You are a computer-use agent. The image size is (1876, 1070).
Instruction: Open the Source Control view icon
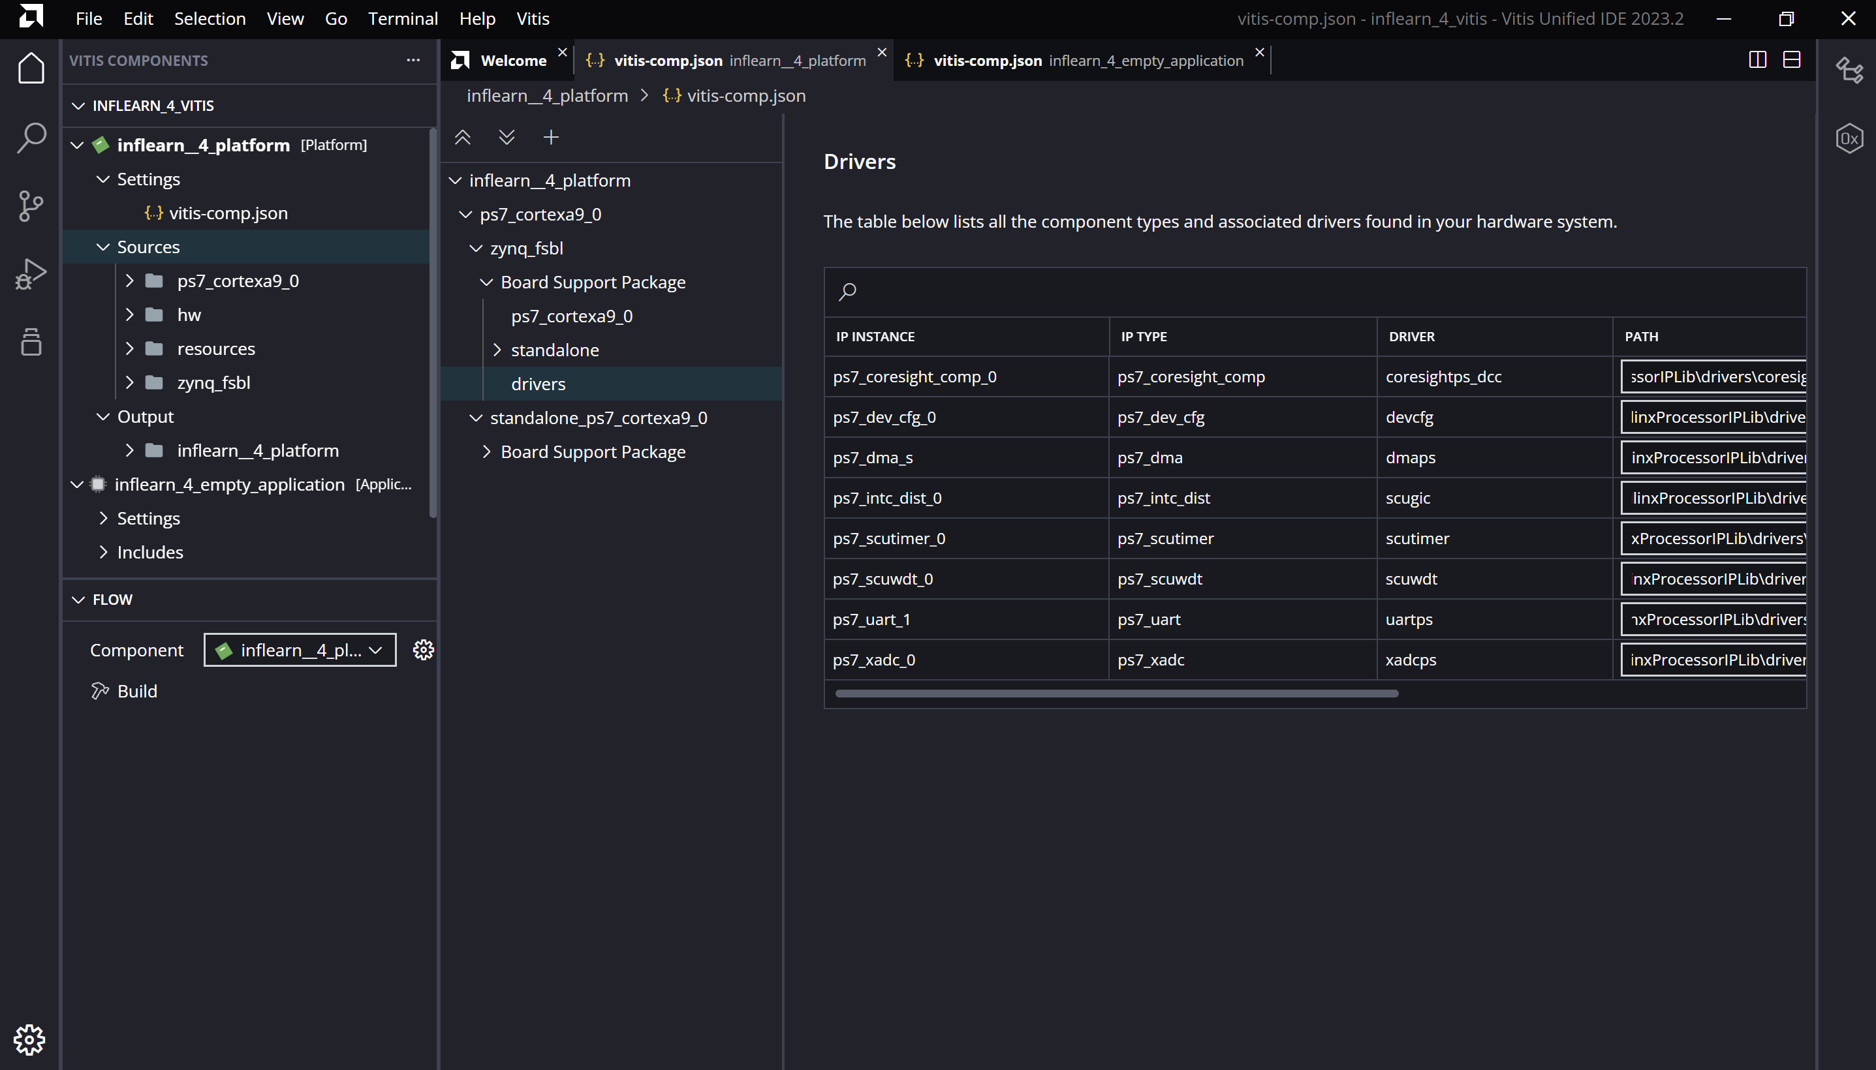click(31, 206)
